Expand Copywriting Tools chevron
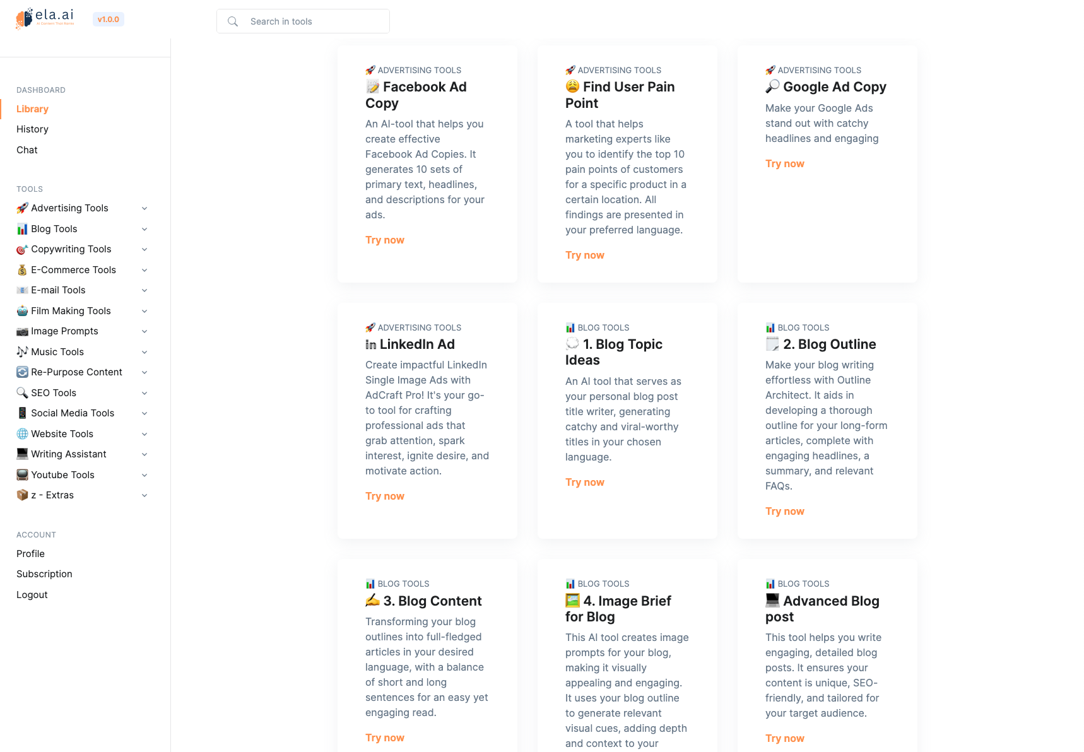This screenshot has width=1084, height=752. click(144, 250)
